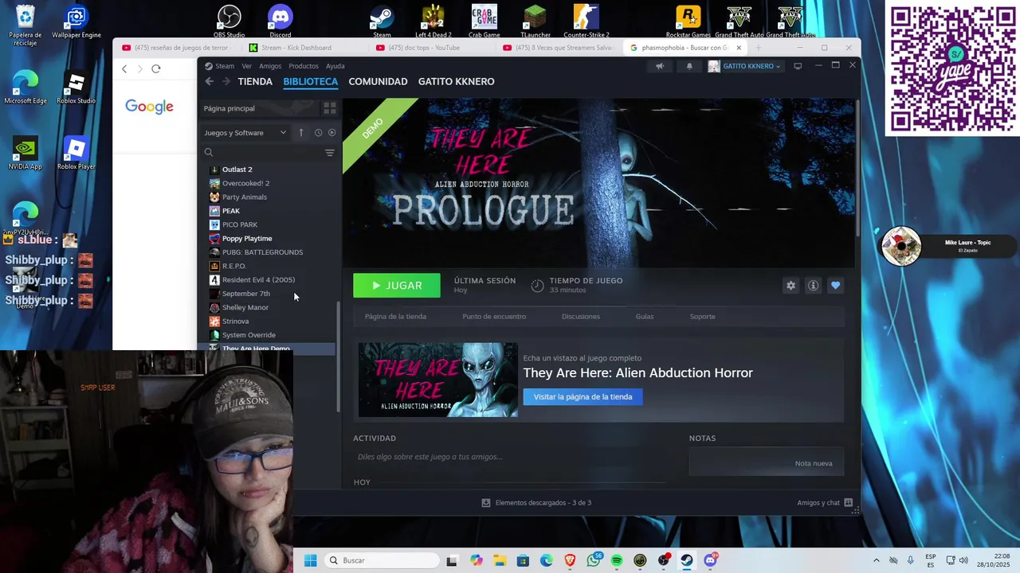Open the Guías tab
The image size is (1020, 573).
tap(645, 317)
